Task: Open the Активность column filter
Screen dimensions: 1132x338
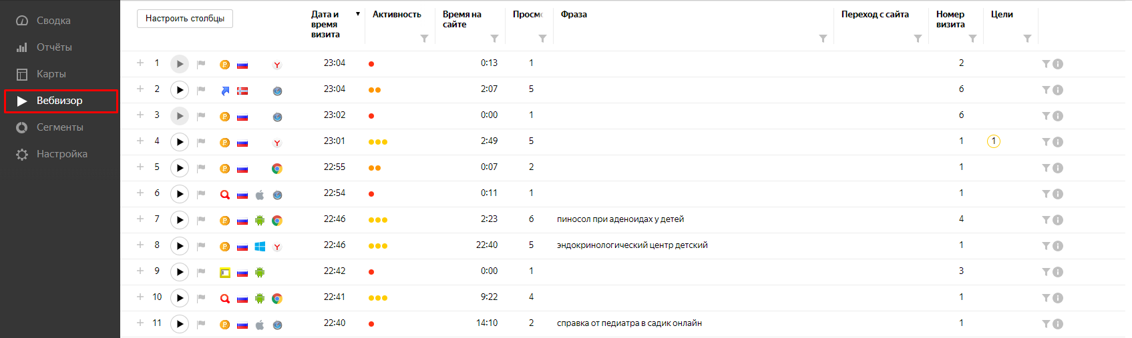Action: click(424, 39)
